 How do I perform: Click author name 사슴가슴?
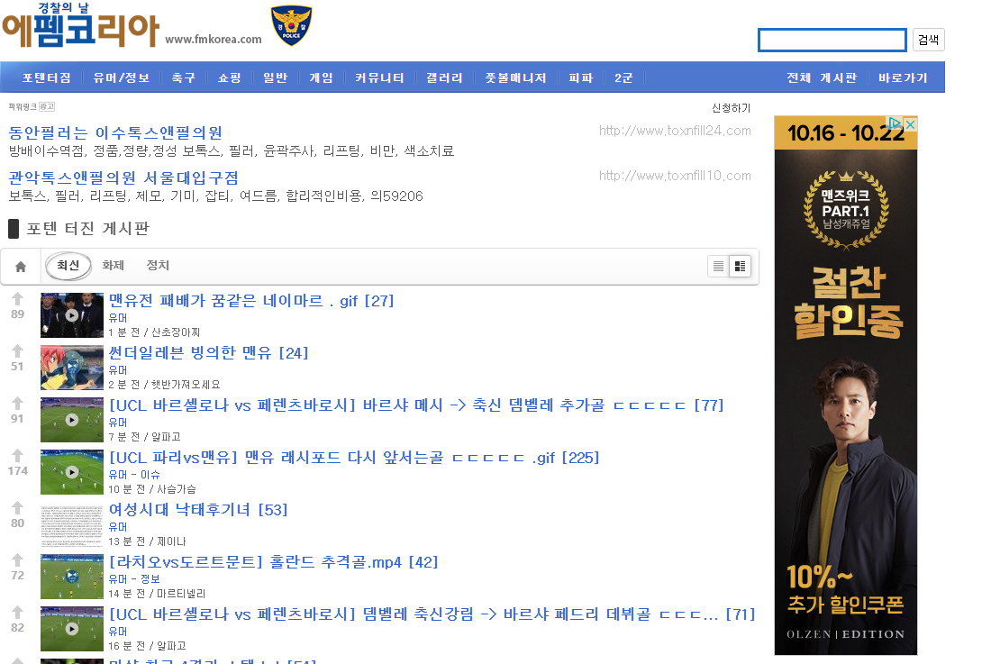click(x=176, y=489)
